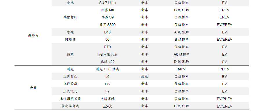
Task: Select the 改款 status for L6
Action: [x=145, y=77]
